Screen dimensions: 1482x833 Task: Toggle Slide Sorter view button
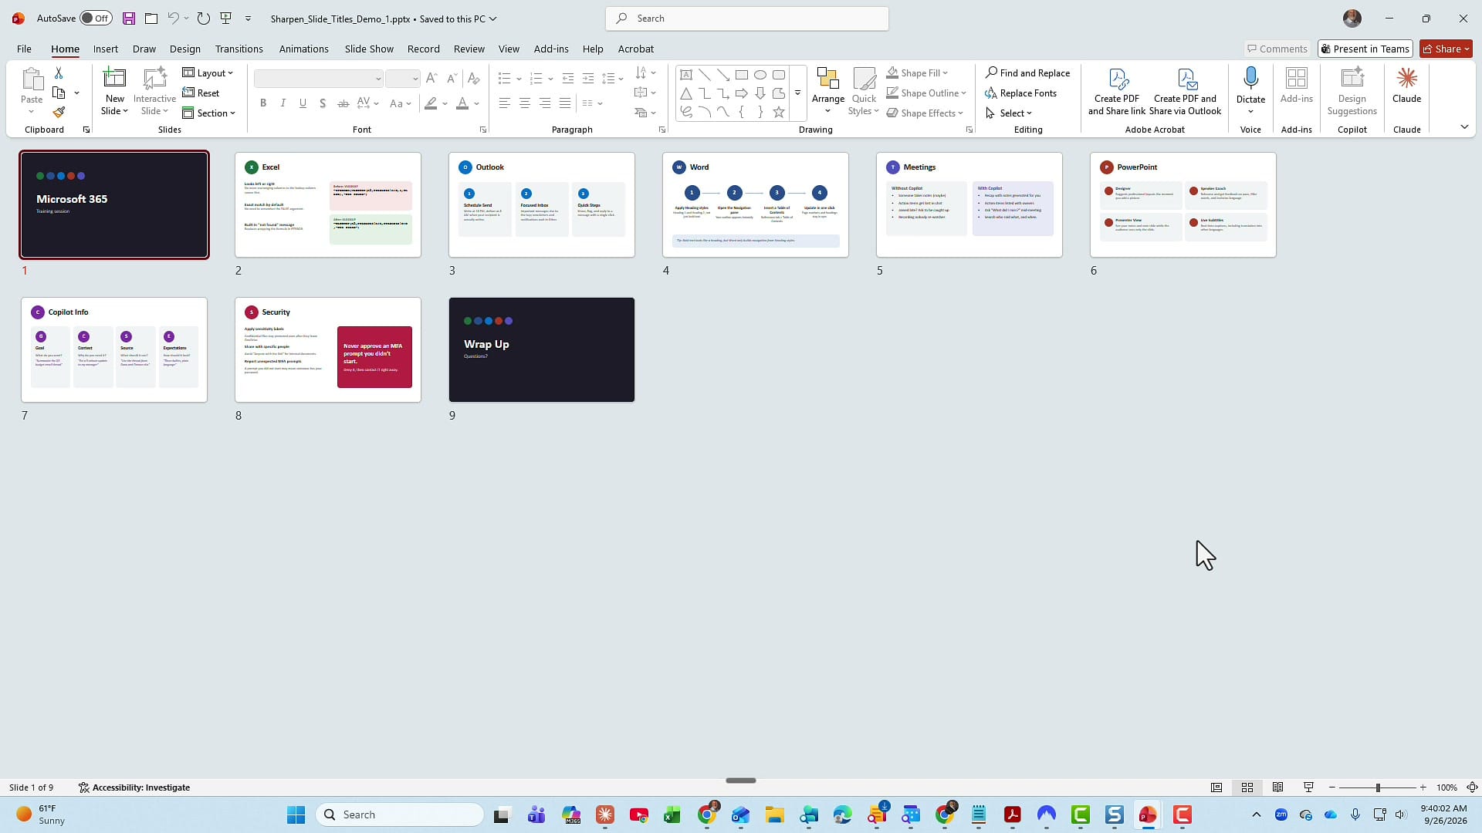(x=1247, y=787)
